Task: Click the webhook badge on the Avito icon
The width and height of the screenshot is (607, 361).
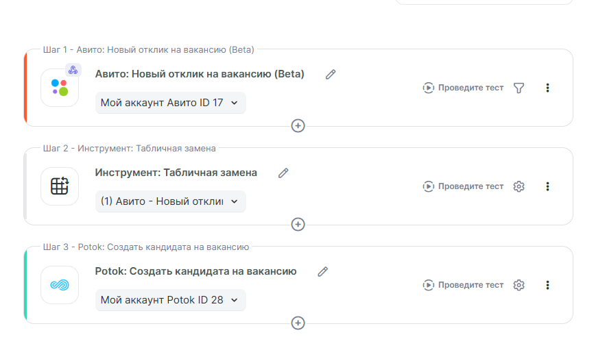Action: coord(73,70)
